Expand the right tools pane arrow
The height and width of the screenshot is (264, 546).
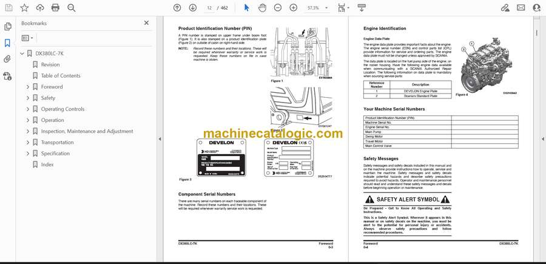coord(542,139)
